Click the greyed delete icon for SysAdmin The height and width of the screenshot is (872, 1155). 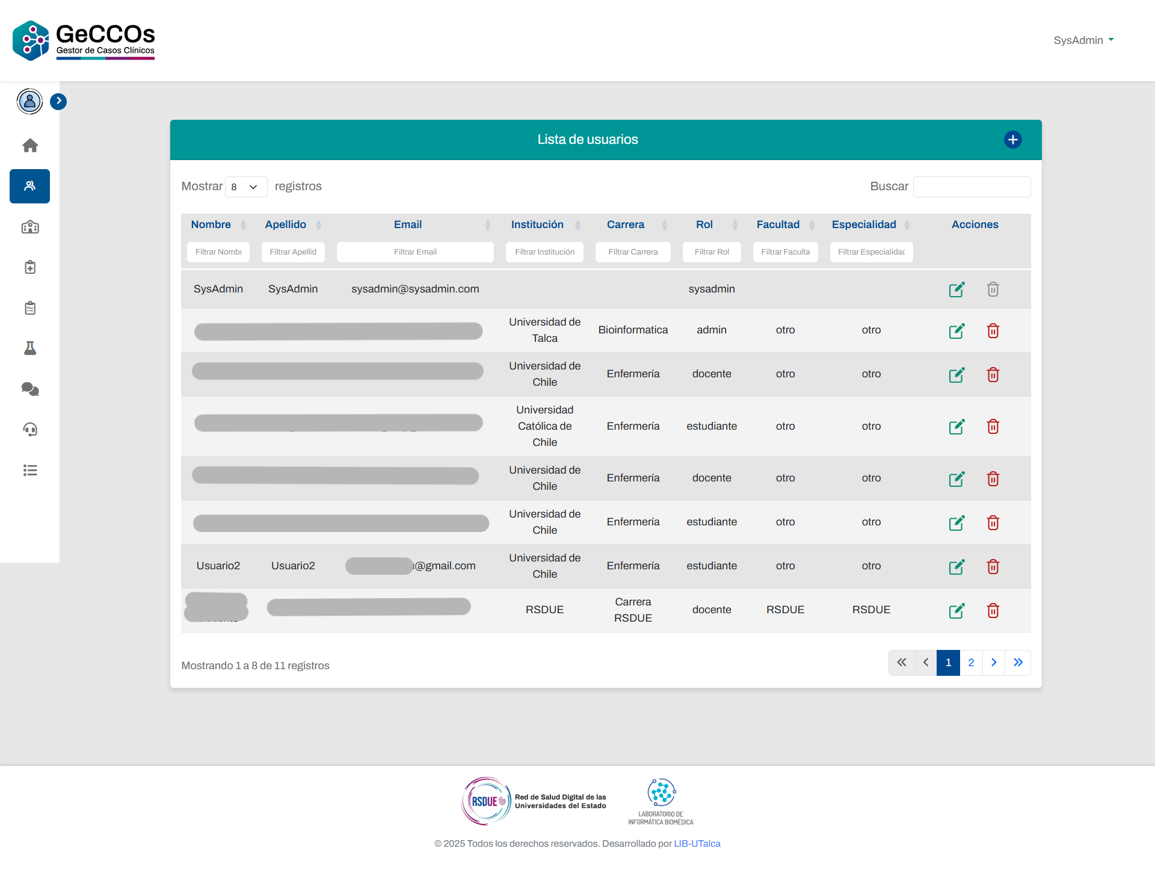pyautogui.click(x=993, y=289)
